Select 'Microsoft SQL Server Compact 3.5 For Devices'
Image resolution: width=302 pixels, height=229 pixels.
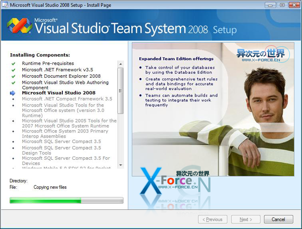[66, 161]
